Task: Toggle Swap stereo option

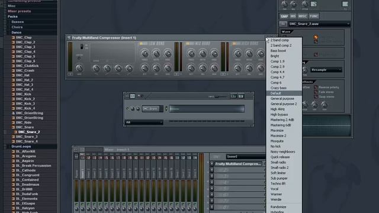Action: pyautogui.click(x=316, y=96)
